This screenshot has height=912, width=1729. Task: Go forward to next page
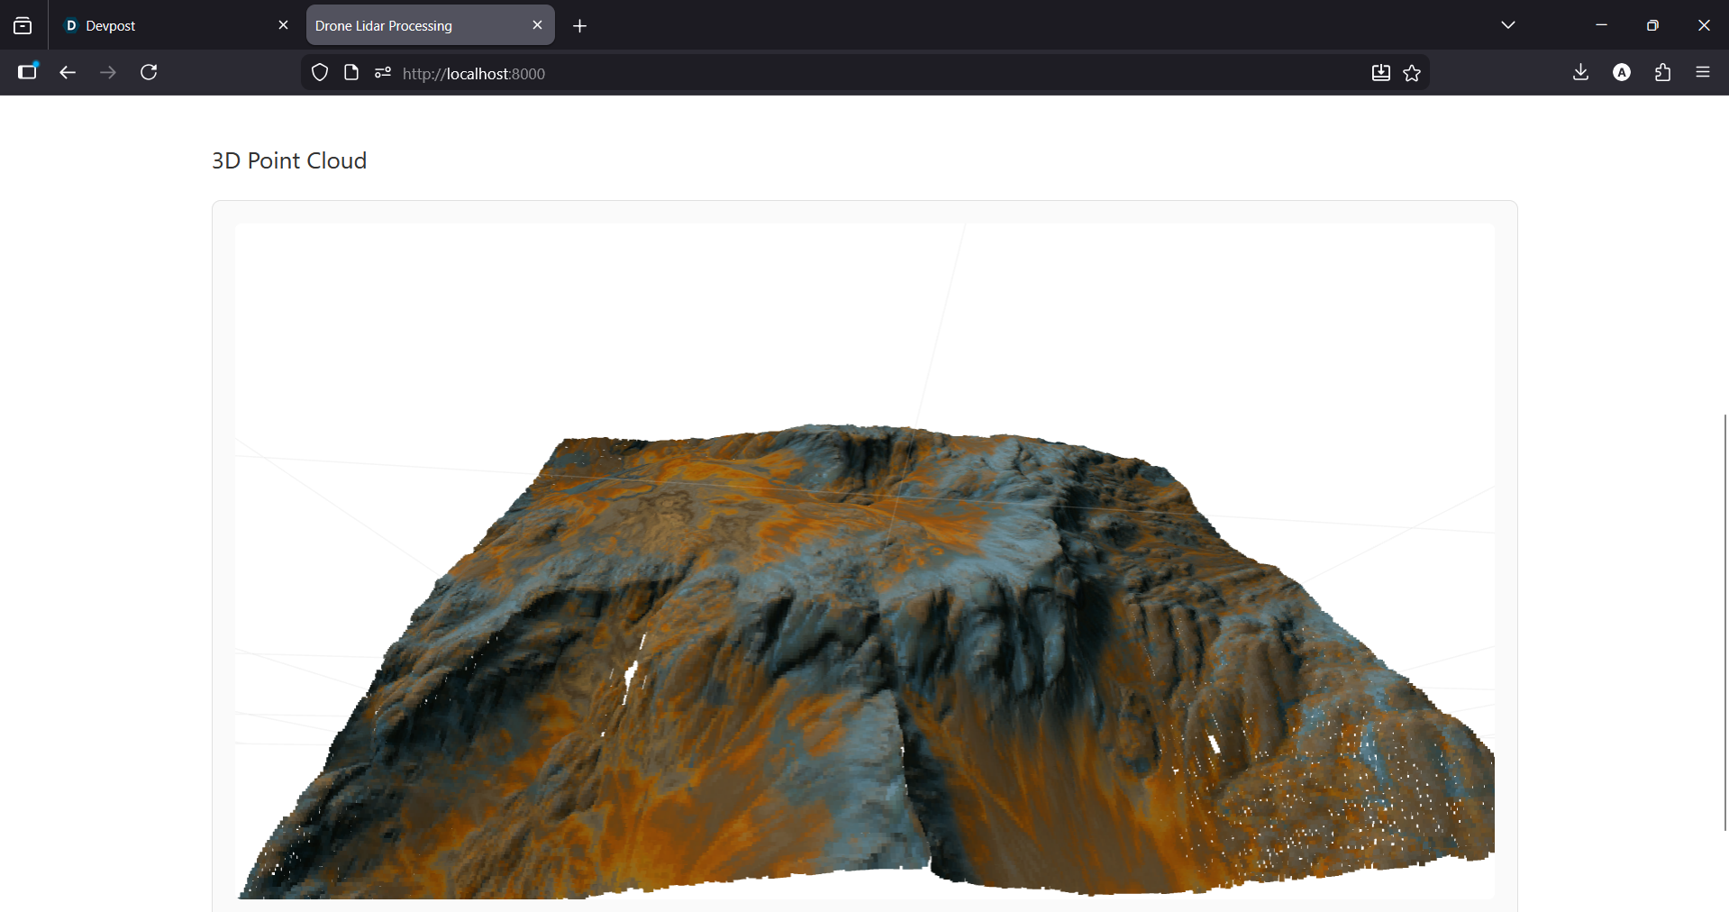(x=108, y=72)
